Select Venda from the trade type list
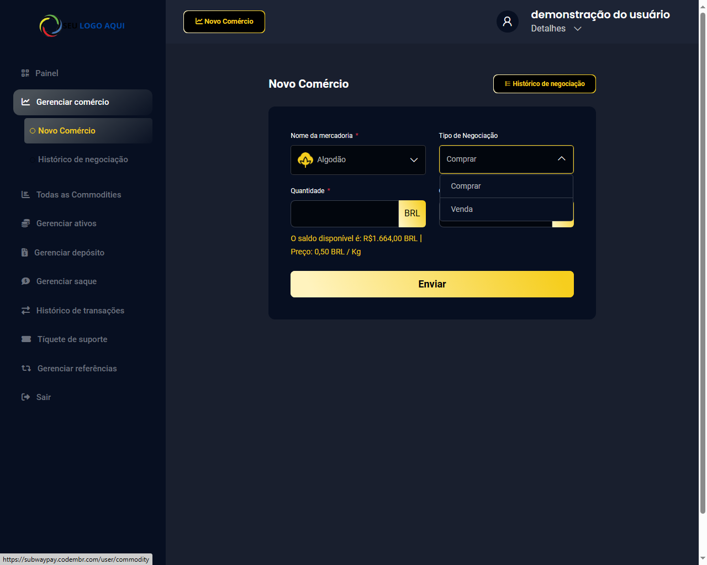This screenshot has width=707, height=565. coord(462,210)
